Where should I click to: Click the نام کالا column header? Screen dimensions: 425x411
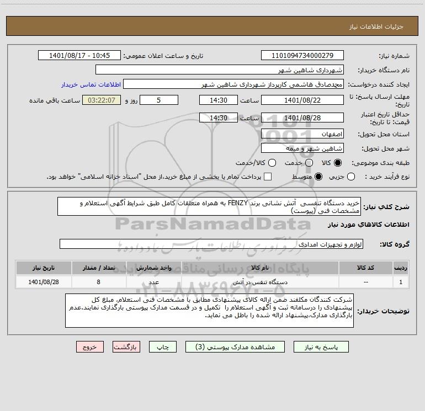[x=260, y=268]
